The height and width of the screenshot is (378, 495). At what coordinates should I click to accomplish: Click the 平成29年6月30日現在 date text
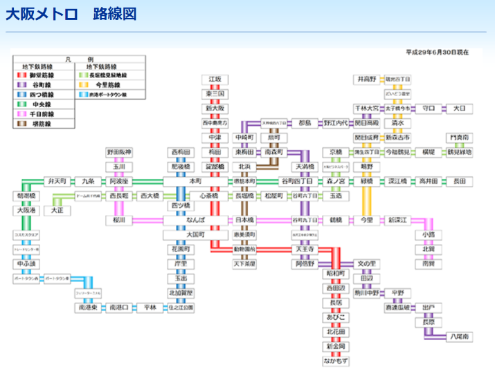point(438,53)
